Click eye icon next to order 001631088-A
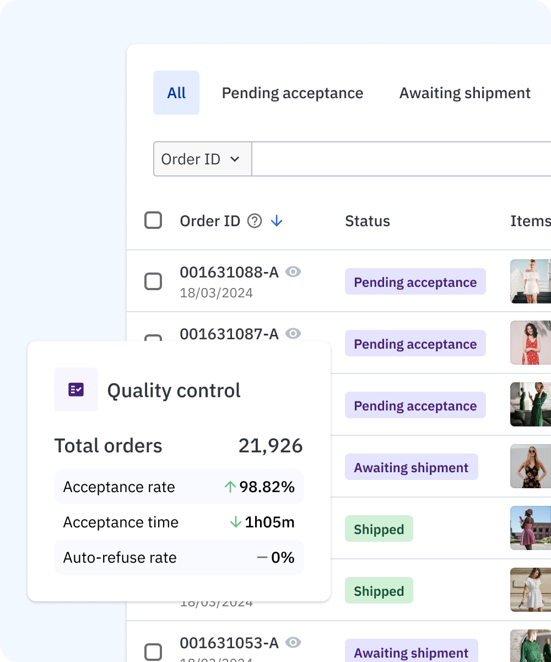551x662 pixels. 293,272
